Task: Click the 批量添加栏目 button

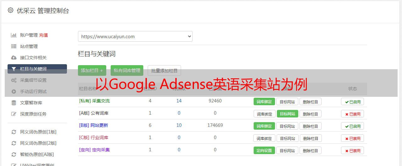Action: click(164, 70)
